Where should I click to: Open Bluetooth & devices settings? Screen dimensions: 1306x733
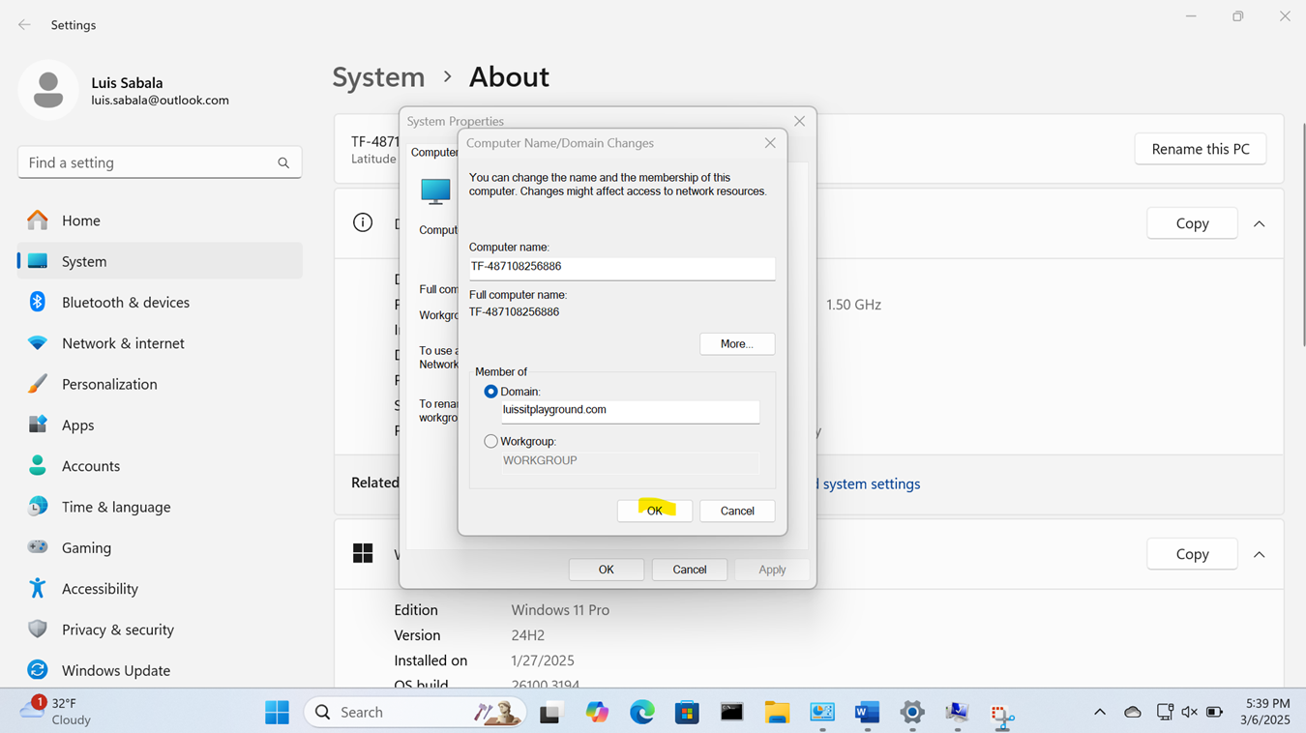pyautogui.click(x=160, y=303)
